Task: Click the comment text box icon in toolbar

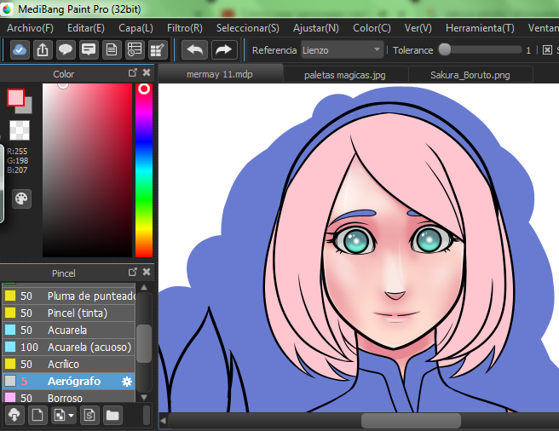Action: [x=89, y=50]
